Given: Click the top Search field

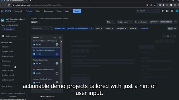Looking at the screenshot, I should (148, 11).
